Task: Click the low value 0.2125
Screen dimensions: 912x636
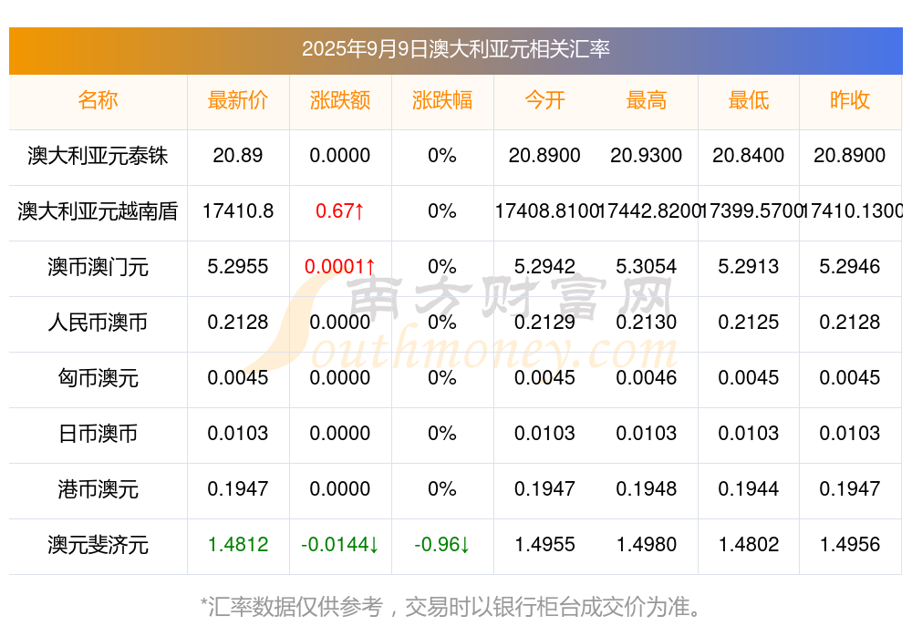Action: pyautogui.click(x=749, y=322)
